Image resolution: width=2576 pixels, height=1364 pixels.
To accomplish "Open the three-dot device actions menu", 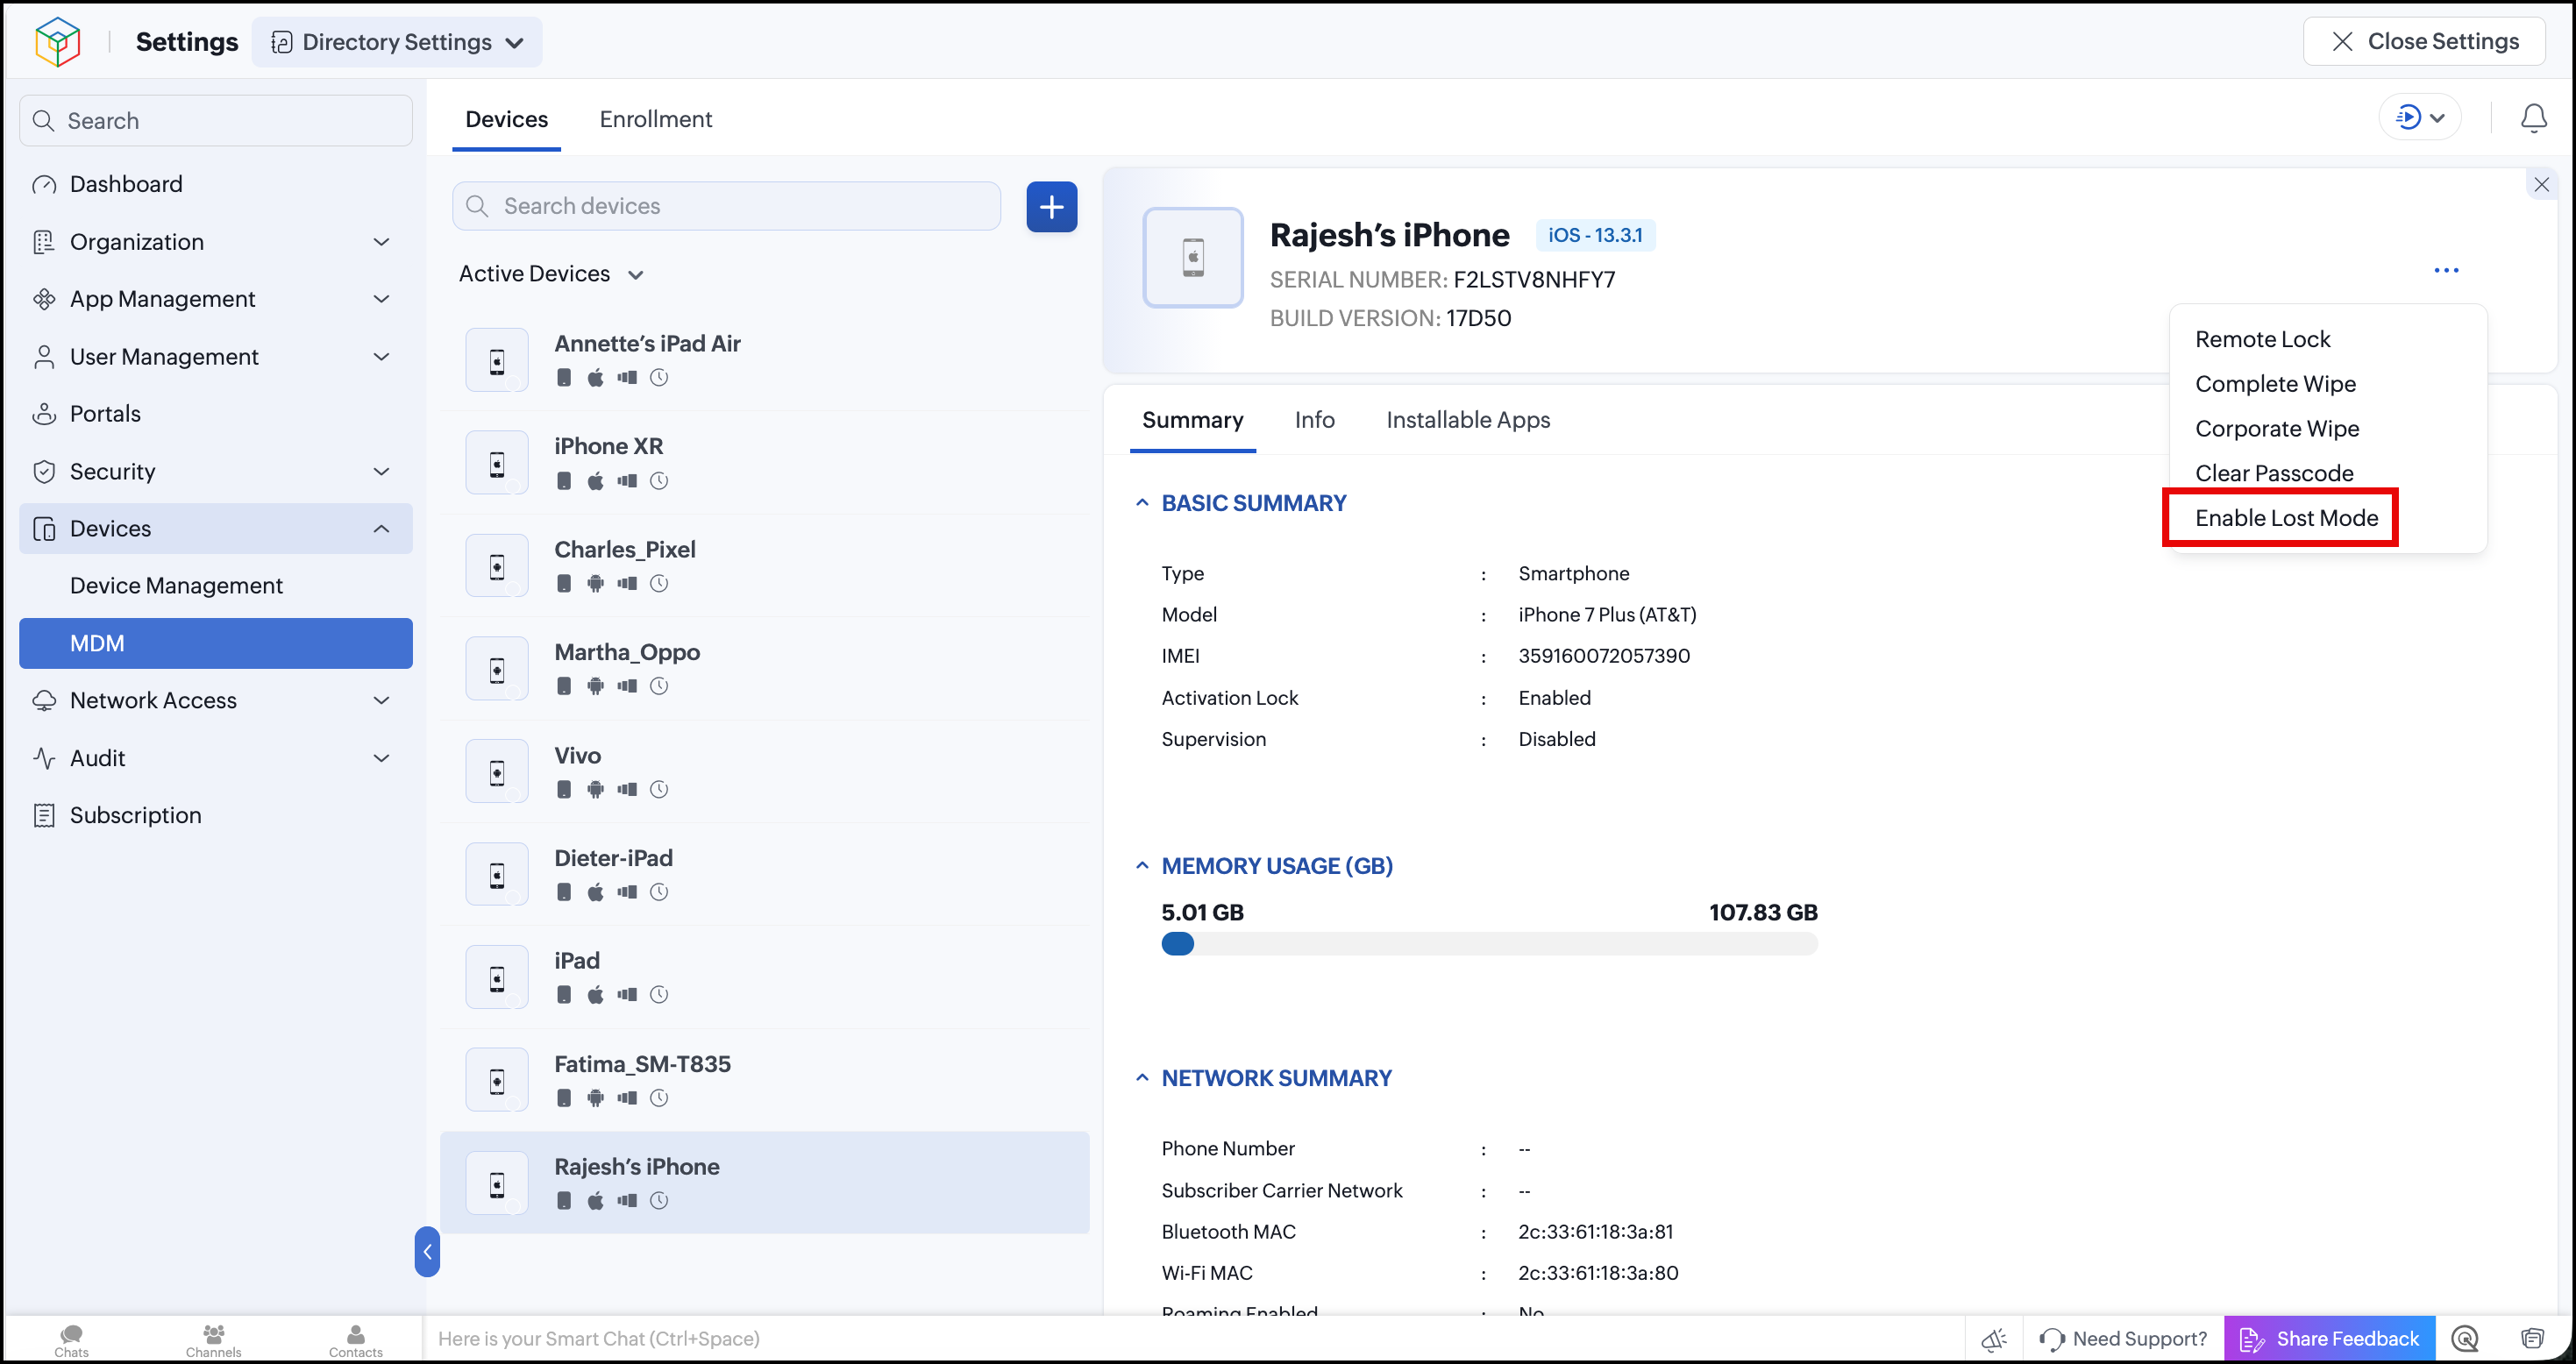I will click(2446, 270).
